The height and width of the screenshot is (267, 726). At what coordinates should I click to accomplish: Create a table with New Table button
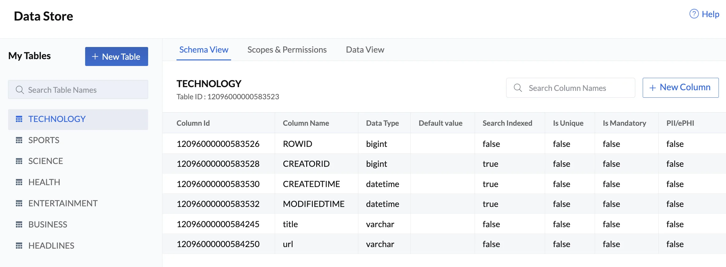116,57
